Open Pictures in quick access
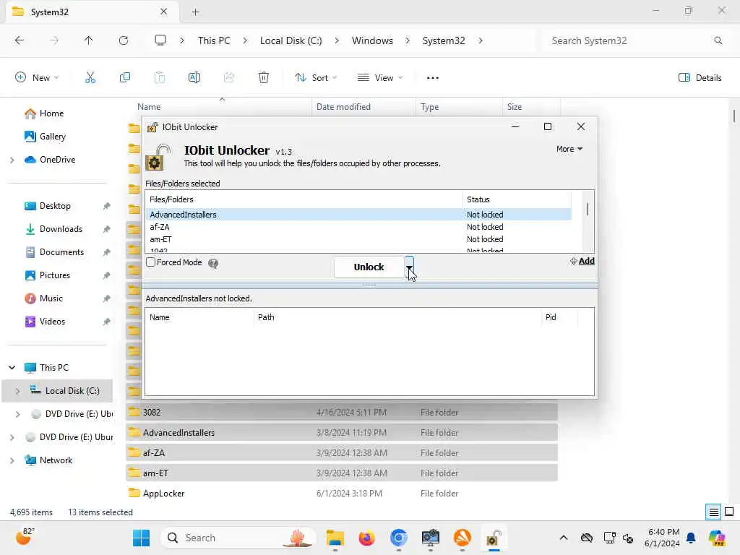The height and width of the screenshot is (555, 740). [x=55, y=275]
